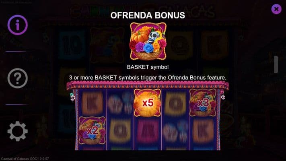
Task: Click the x2 multiplier basket symbol
Action: tap(92, 130)
